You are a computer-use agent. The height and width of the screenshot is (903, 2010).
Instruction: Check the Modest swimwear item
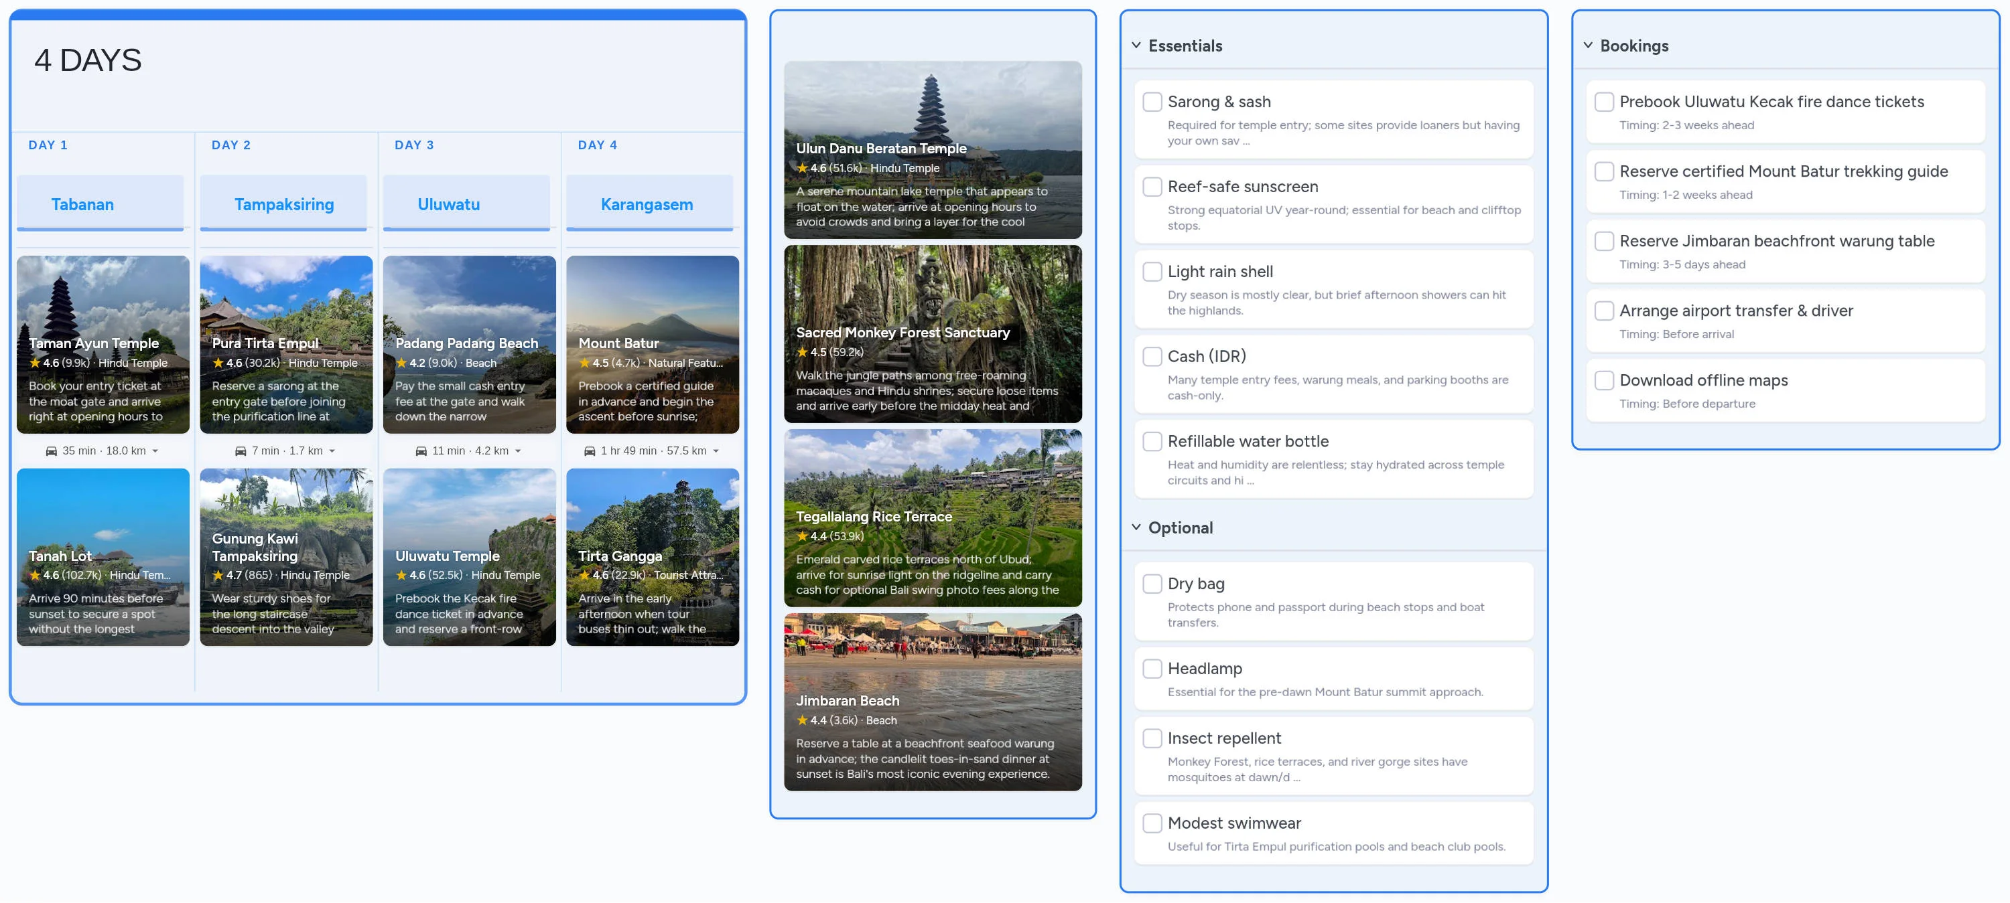1152,823
